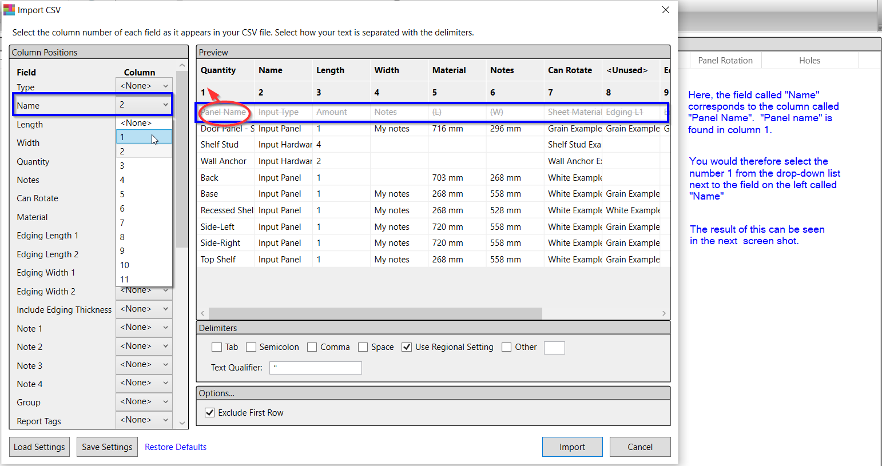Expand the Note 1 column dropdown
The width and height of the screenshot is (882, 466).
coord(144,327)
